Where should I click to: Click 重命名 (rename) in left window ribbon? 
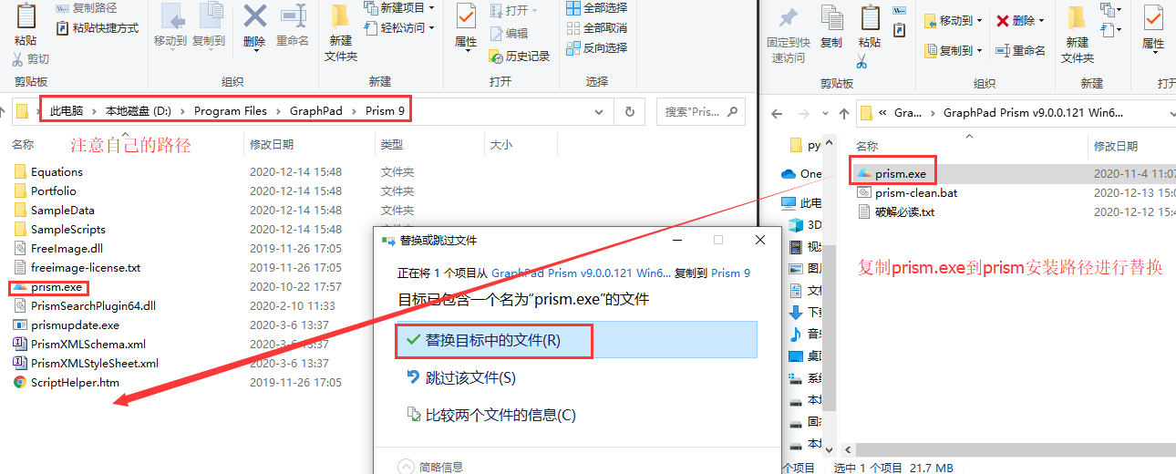click(293, 25)
